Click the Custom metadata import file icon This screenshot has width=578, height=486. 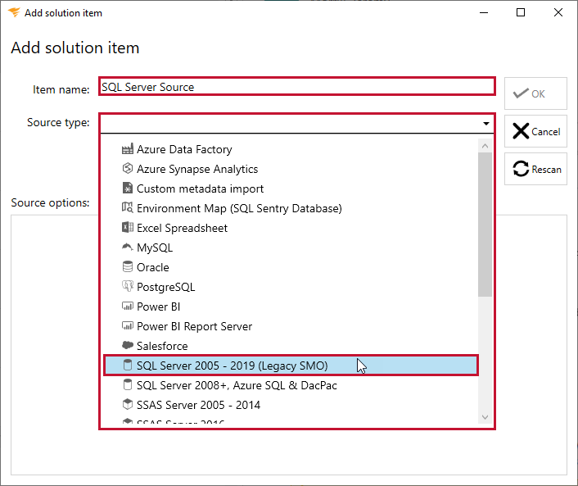pos(127,188)
